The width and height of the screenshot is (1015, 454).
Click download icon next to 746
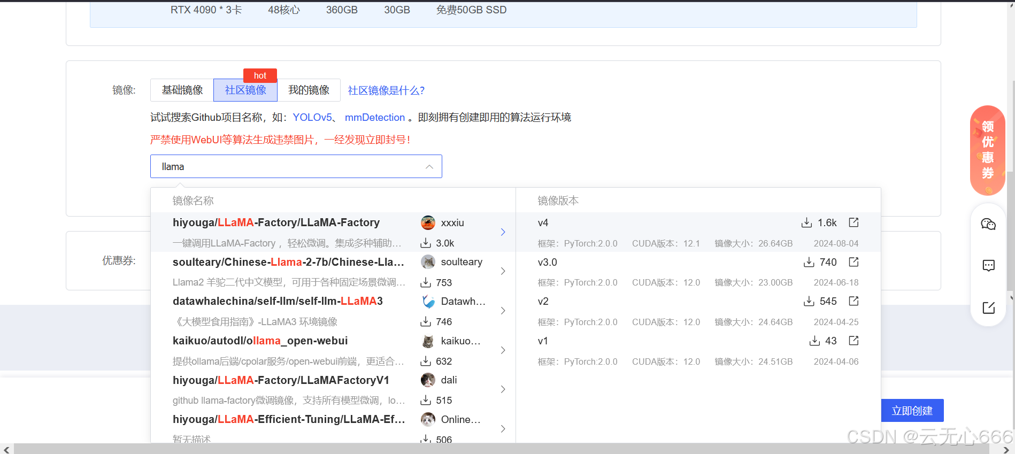(x=426, y=322)
